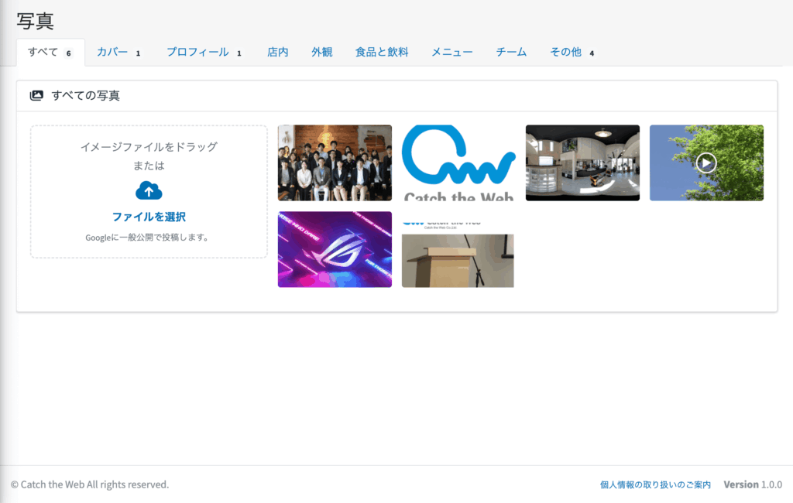
Task: Open the プロフィール tab
Action: click(197, 53)
